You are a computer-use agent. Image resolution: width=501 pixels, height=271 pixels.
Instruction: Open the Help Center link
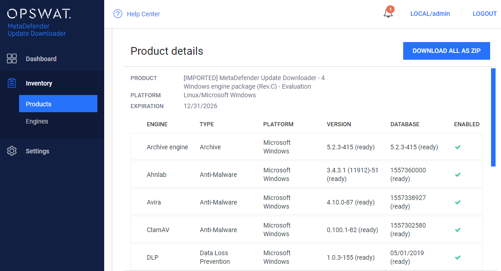pos(143,14)
